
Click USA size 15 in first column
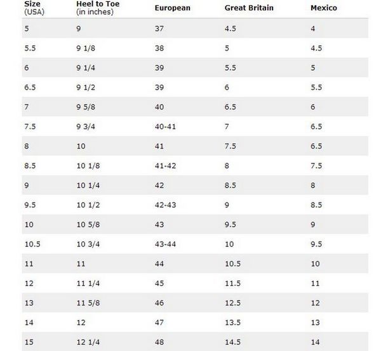pos(29,343)
